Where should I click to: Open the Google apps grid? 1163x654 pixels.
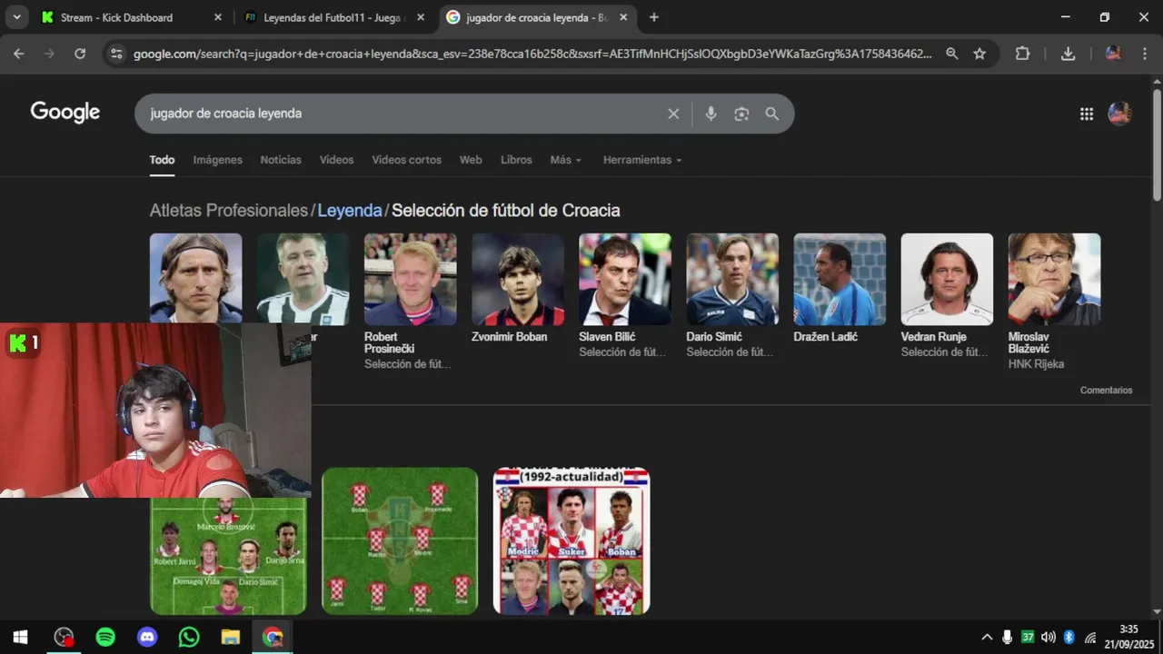pos(1087,114)
